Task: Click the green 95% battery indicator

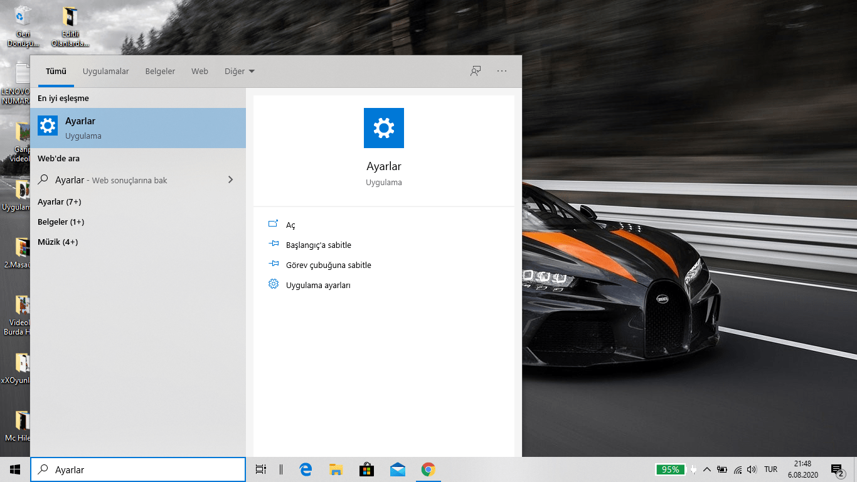Action: (x=670, y=469)
